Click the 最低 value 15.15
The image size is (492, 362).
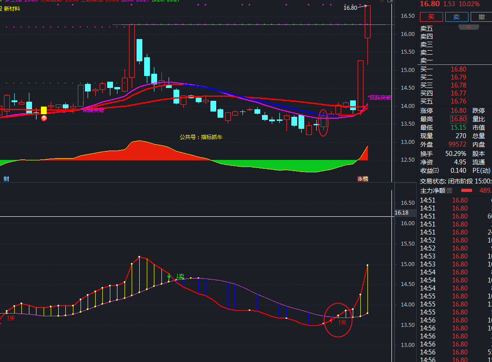(x=459, y=127)
